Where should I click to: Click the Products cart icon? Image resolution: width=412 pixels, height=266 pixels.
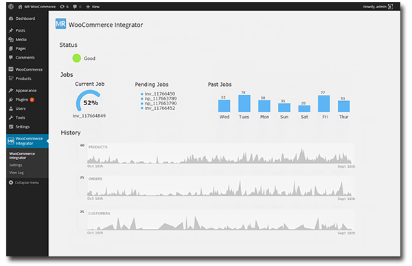pos(11,78)
